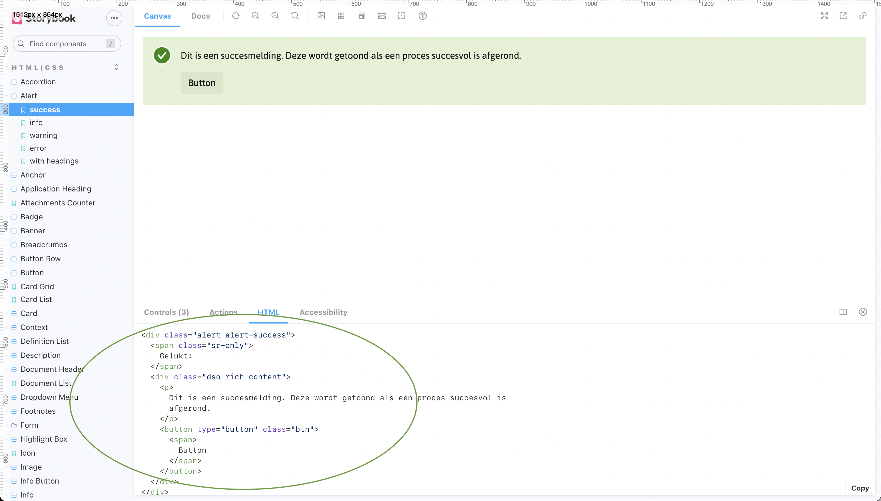Screen dimensions: 881x501
Task: Reset the canvas zoom level
Action: (295, 16)
